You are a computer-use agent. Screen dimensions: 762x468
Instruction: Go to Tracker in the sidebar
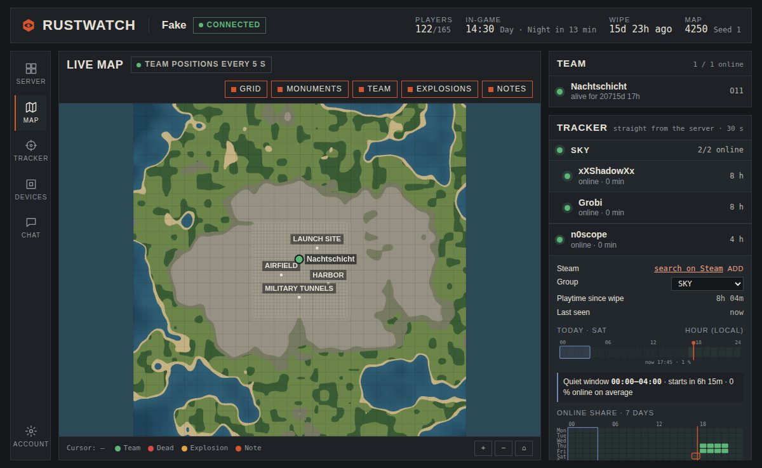pos(30,150)
